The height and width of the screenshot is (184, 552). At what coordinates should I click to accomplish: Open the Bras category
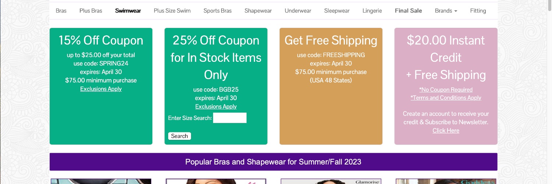coord(61,11)
